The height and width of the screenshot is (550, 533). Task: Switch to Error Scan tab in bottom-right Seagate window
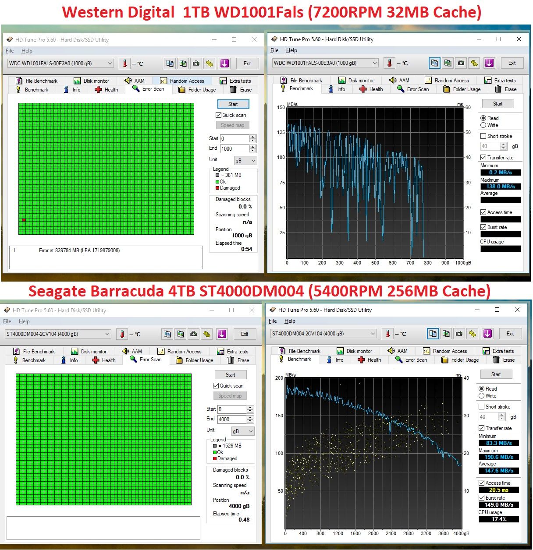coord(412,360)
